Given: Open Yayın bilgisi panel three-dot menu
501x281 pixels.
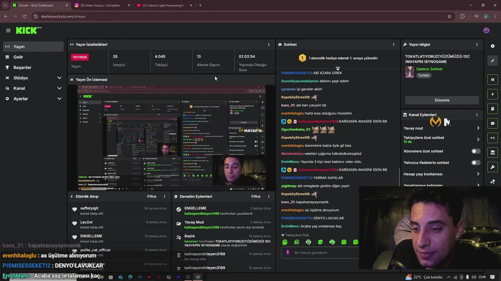Looking at the screenshot, I should pyautogui.click(x=477, y=44).
